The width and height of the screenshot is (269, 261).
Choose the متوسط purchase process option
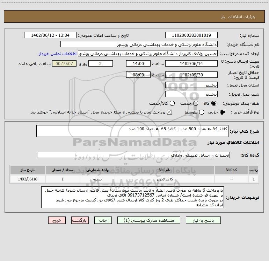pos(202,112)
